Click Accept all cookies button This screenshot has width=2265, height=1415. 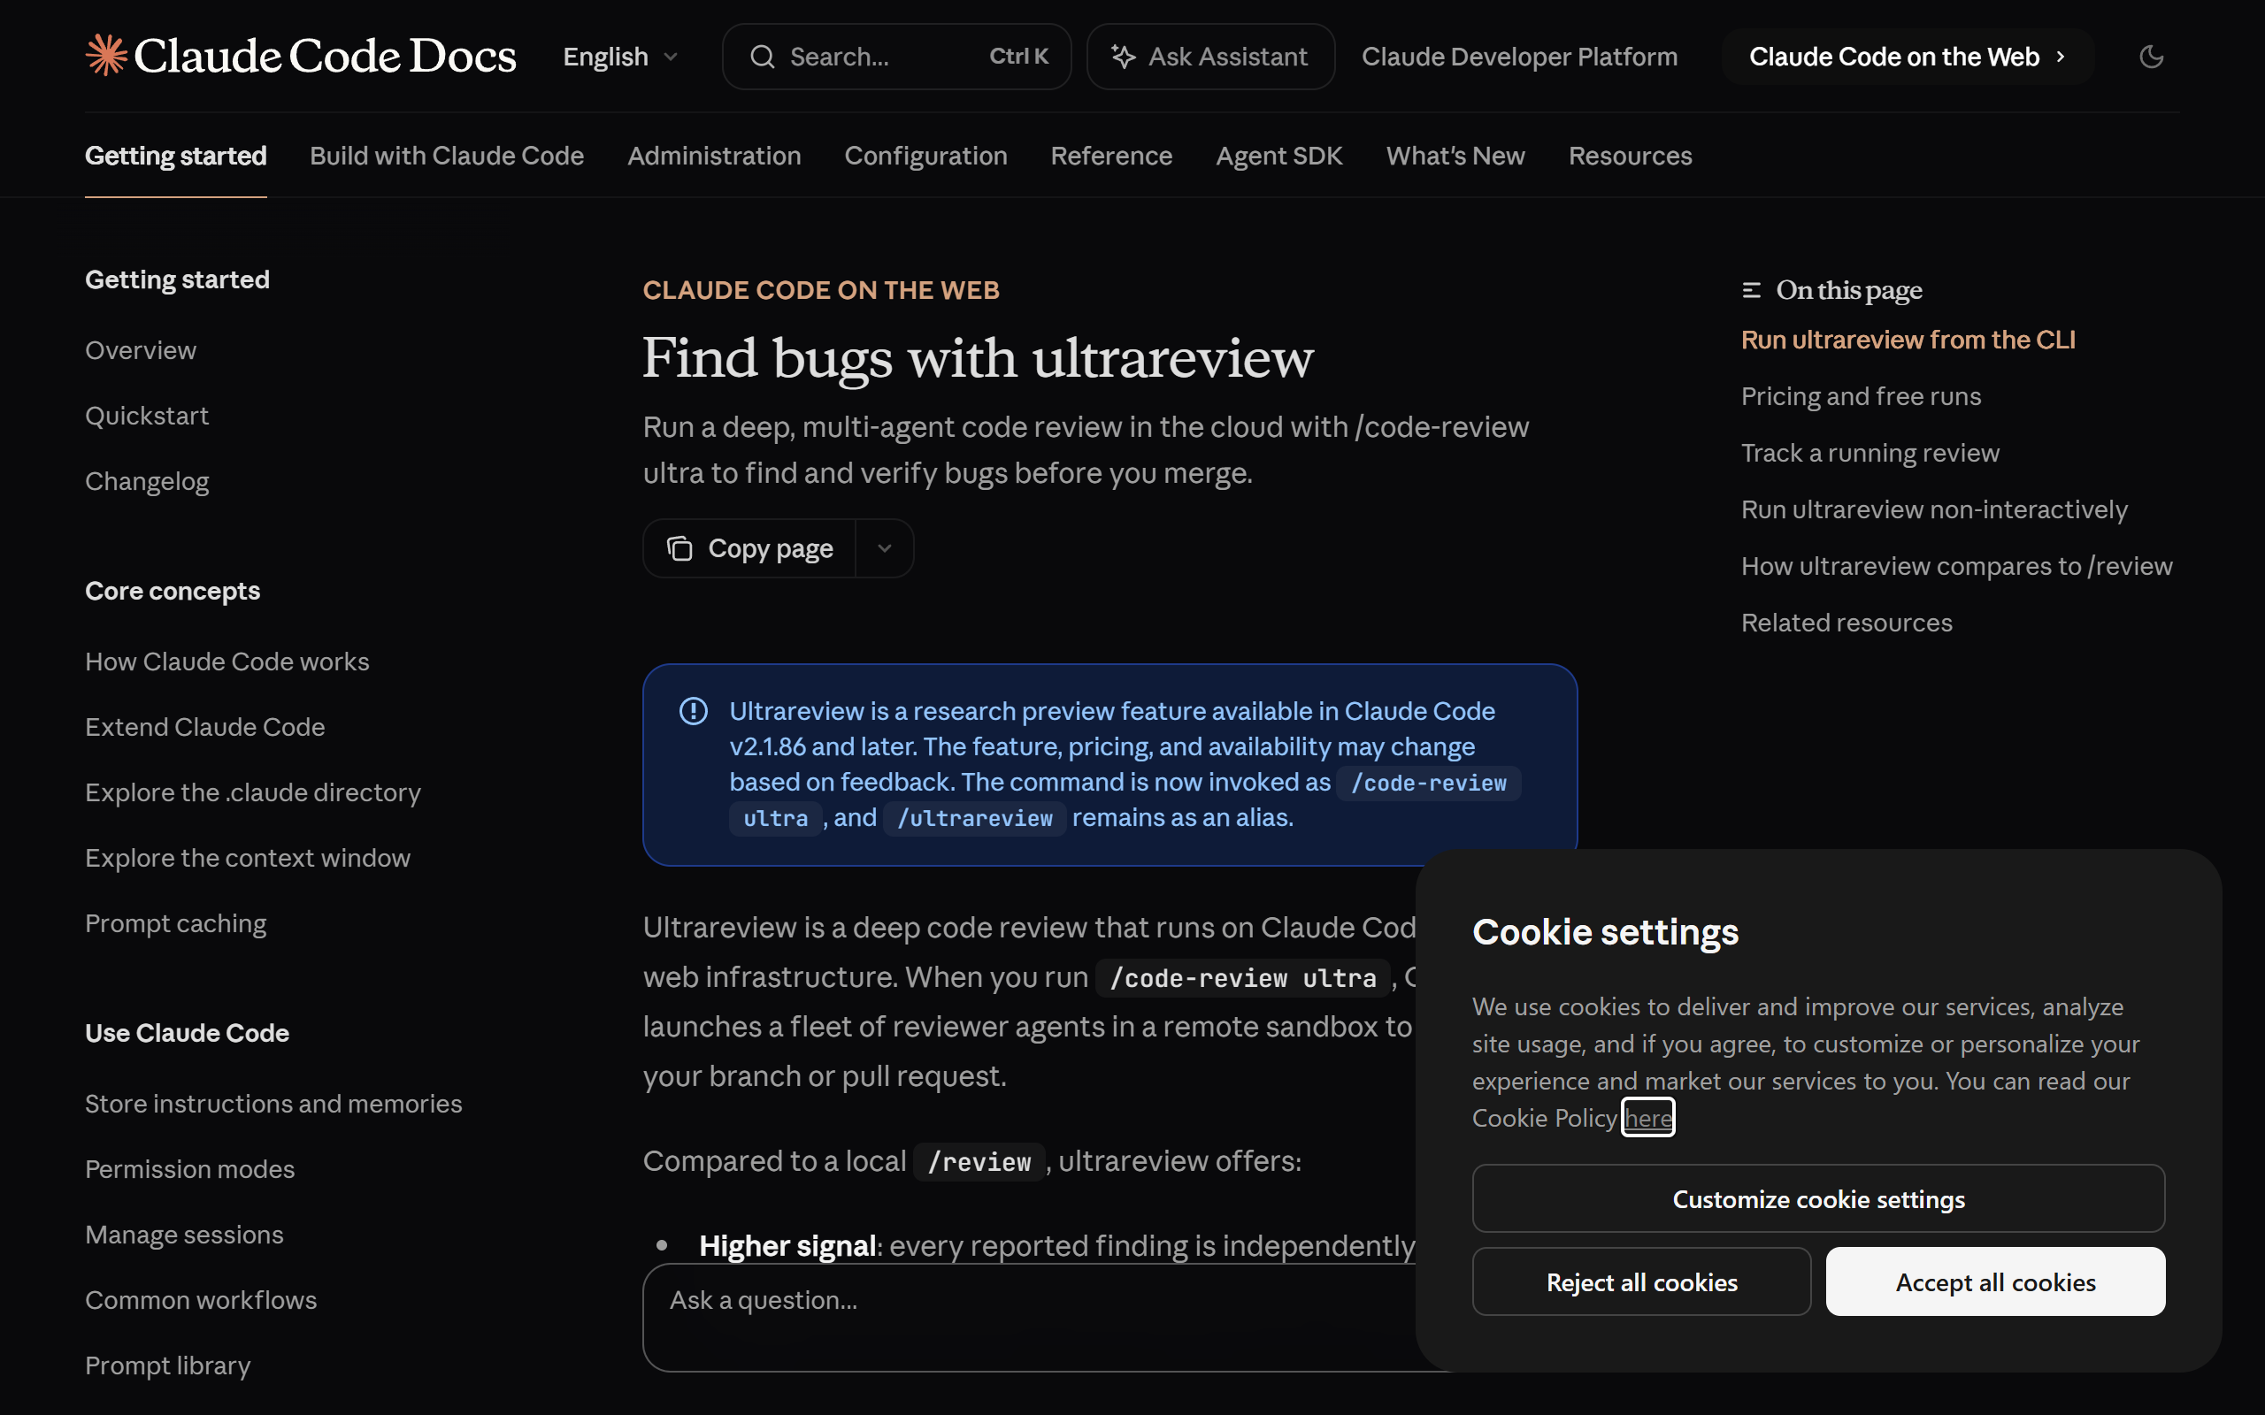(x=1994, y=1282)
